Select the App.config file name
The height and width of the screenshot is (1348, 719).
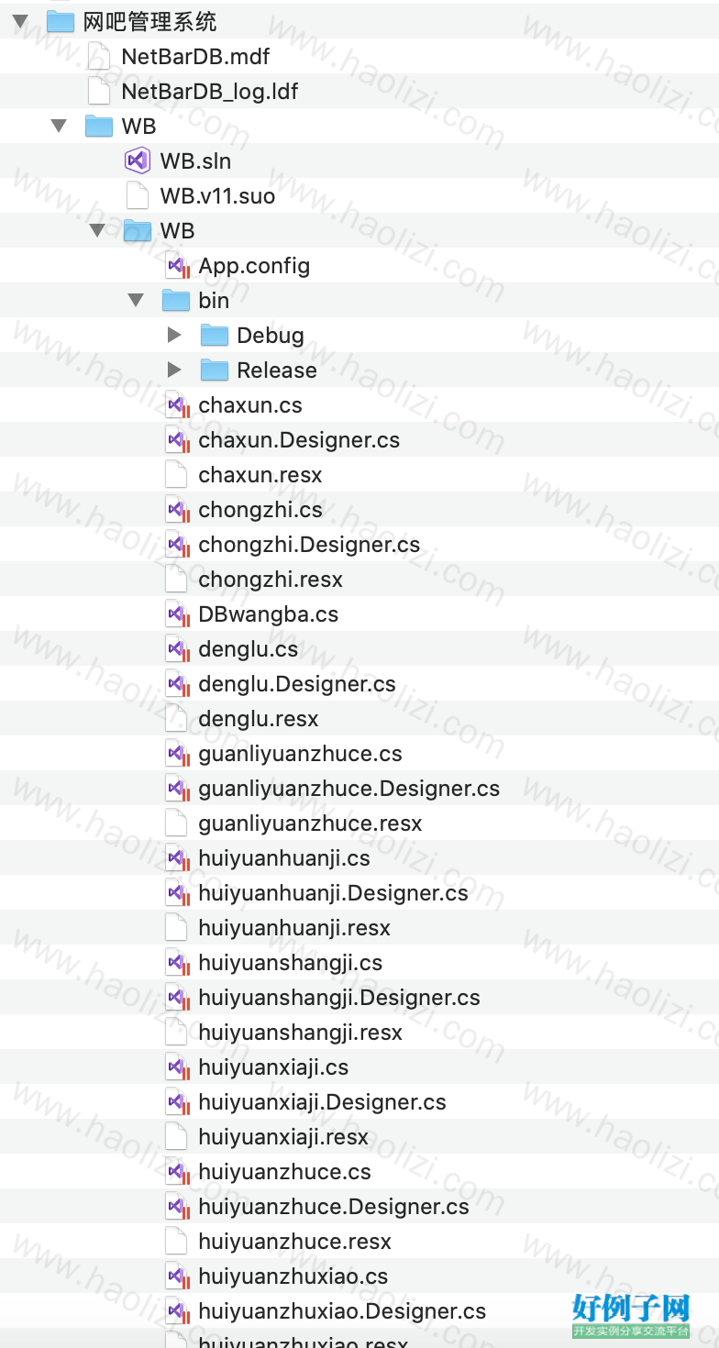pos(254,266)
